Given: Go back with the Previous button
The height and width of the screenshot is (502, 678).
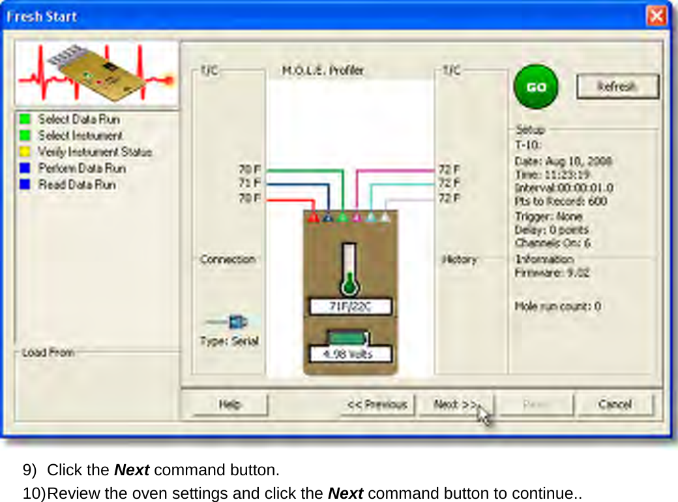Looking at the screenshot, I should 377,404.
